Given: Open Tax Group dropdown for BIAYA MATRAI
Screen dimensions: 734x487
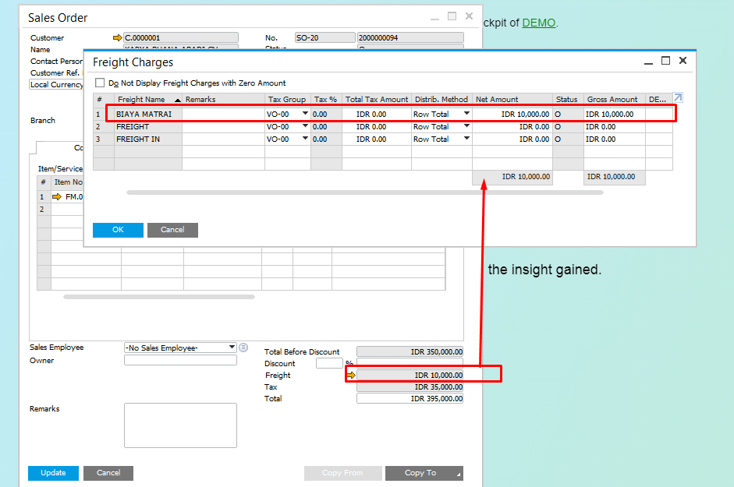Looking at the screenshot, I should tap(305, 114).
